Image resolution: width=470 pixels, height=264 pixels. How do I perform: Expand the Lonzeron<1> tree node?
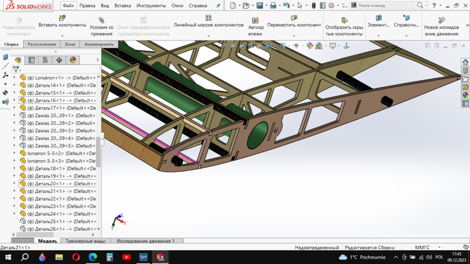coord(14,78)
